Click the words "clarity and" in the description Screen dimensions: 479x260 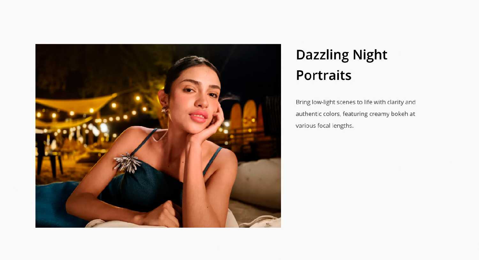pyautogui.click(x=401, y=102)
